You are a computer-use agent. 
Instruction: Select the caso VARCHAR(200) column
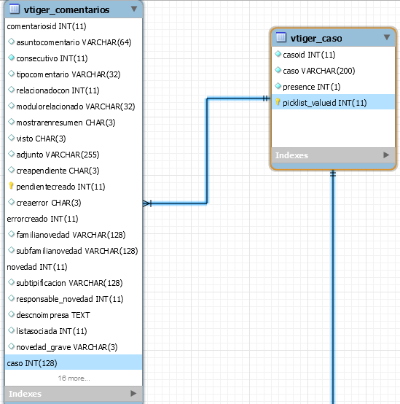pyautogui.click(x=334, y=70)
